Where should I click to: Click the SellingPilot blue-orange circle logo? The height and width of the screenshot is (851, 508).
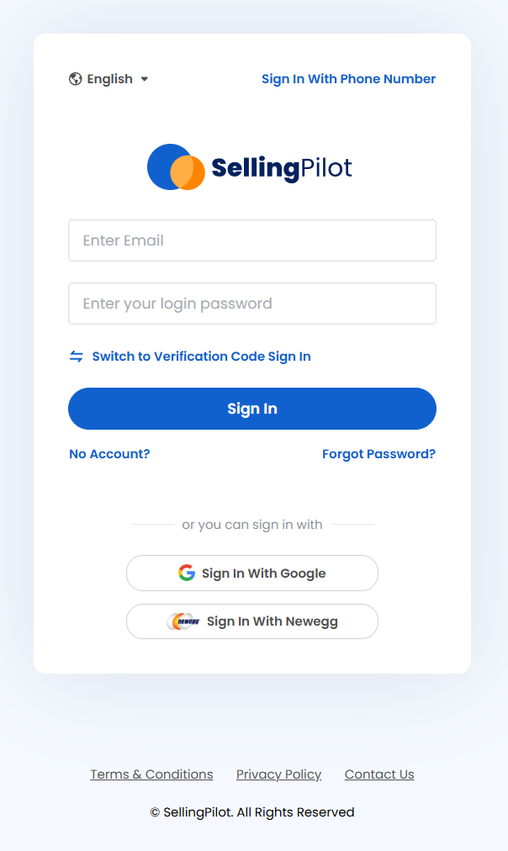(176, 167)
